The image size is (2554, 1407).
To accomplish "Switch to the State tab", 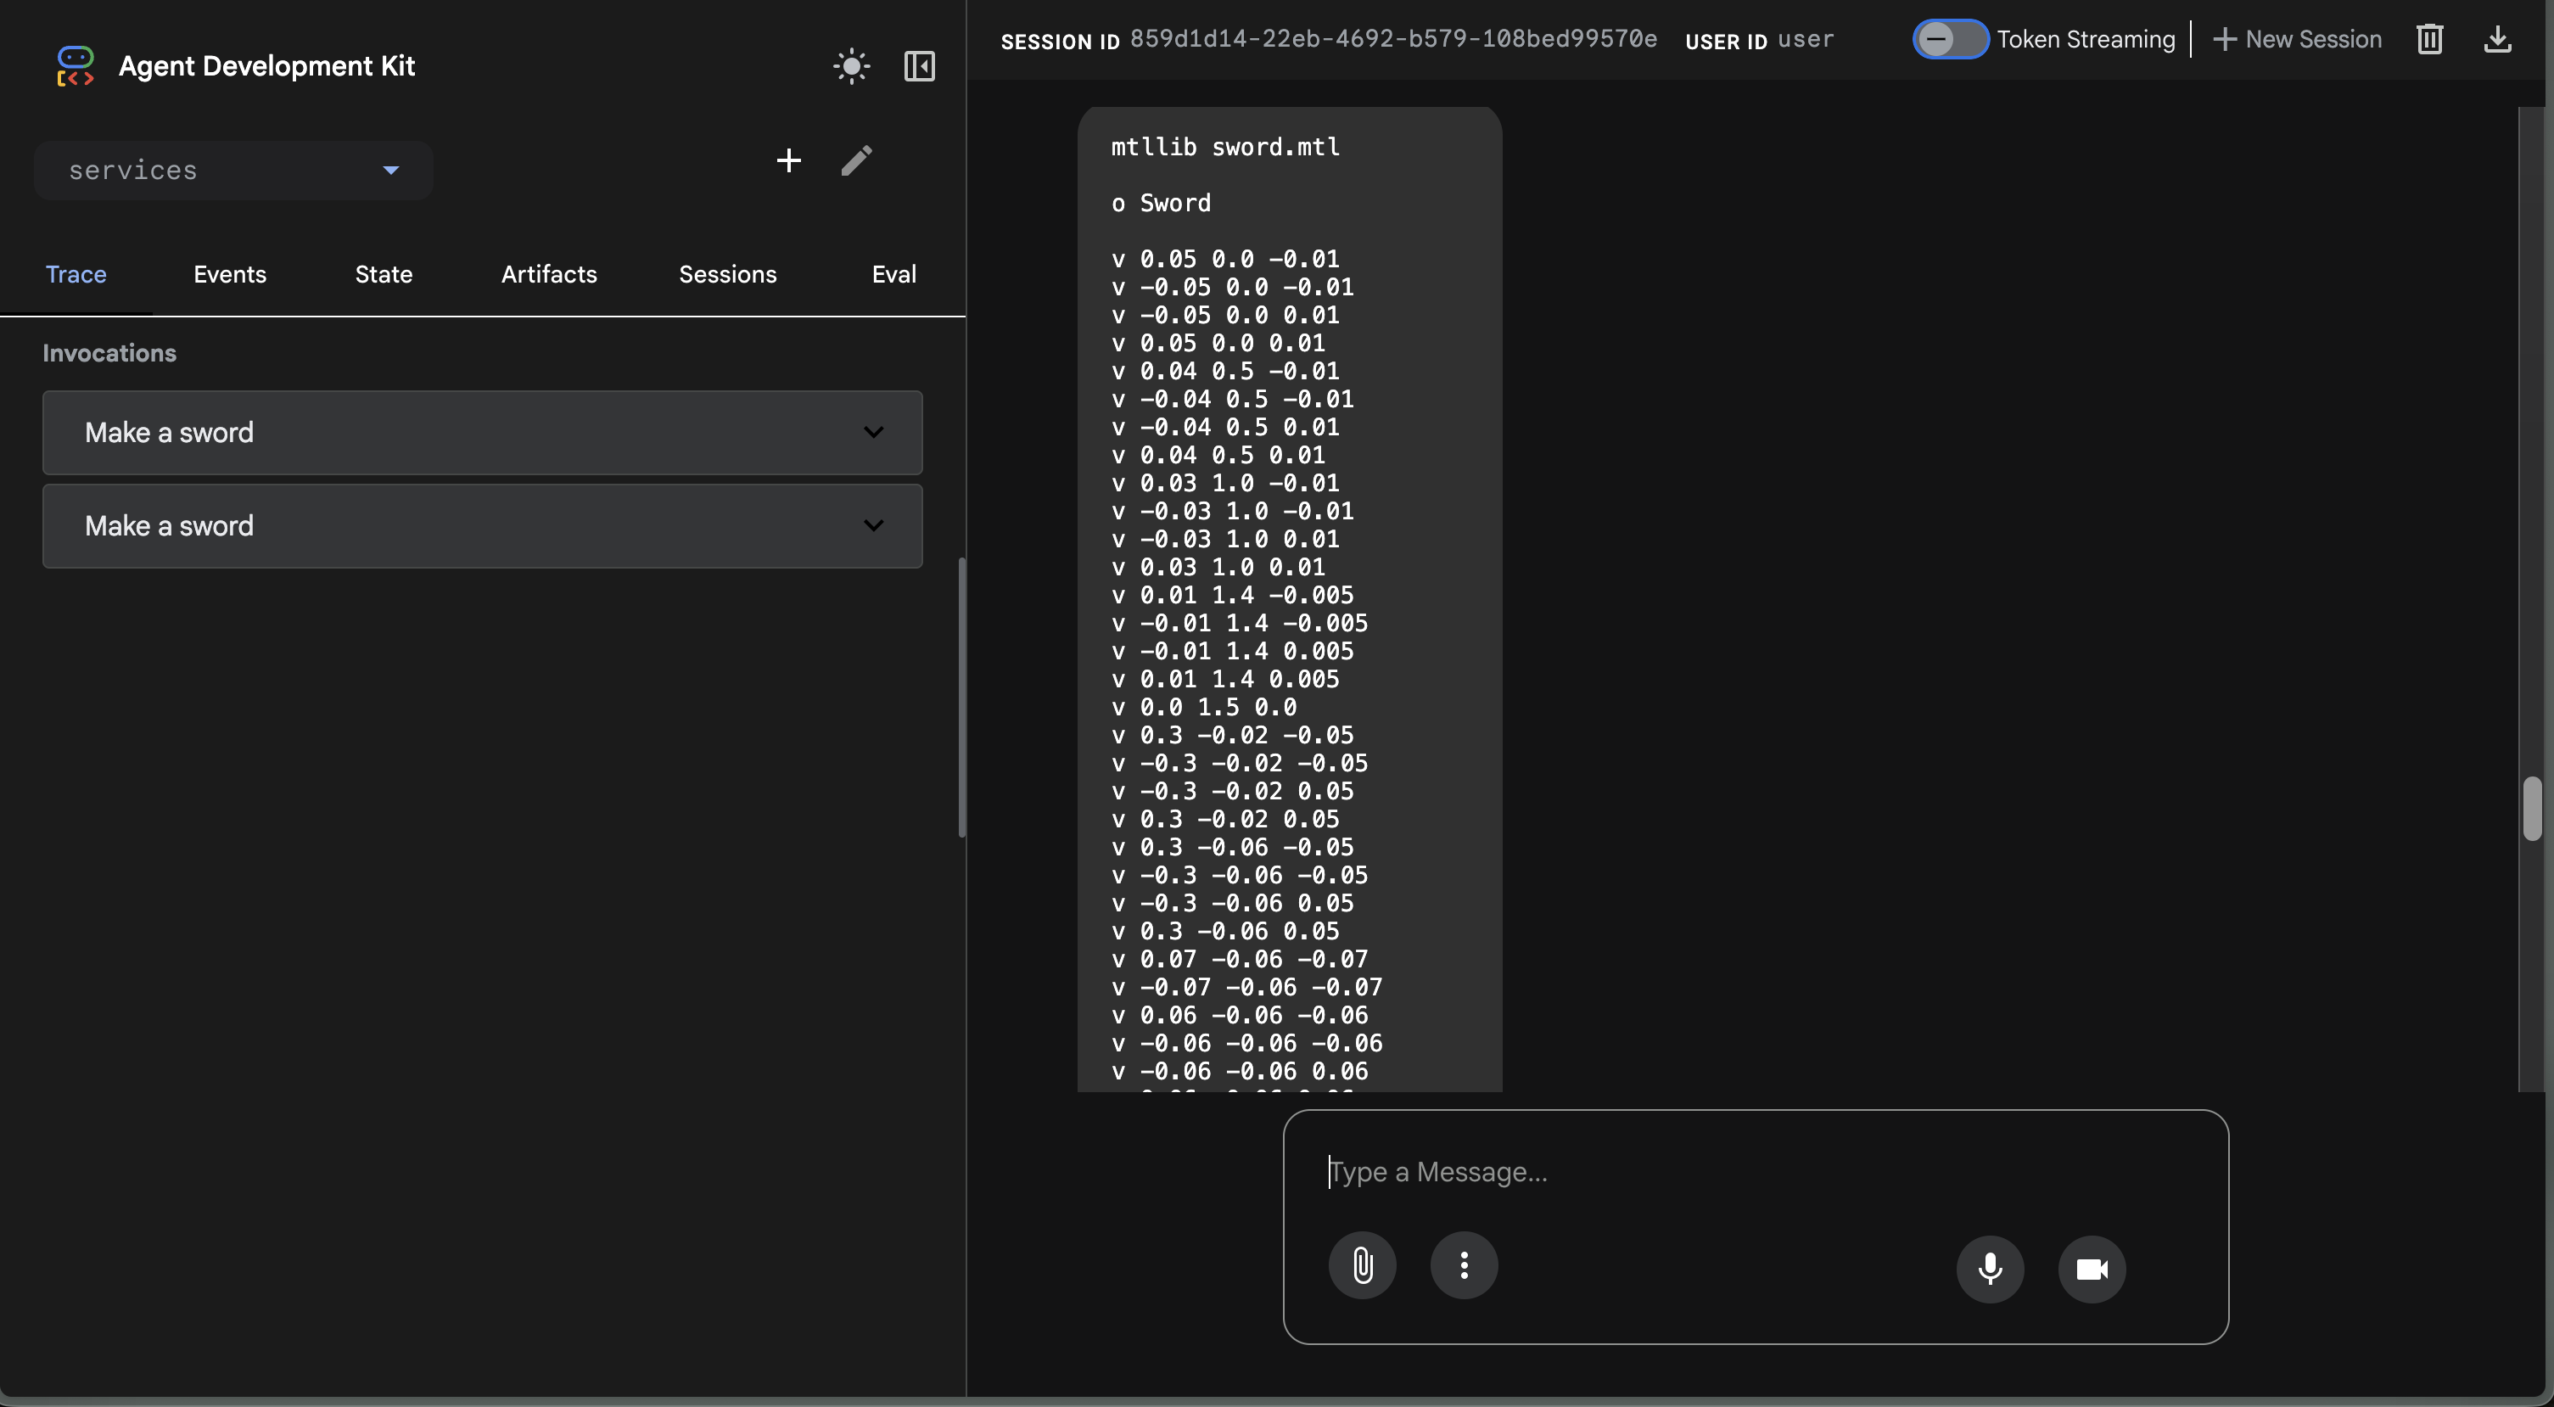I will point(383,275).
